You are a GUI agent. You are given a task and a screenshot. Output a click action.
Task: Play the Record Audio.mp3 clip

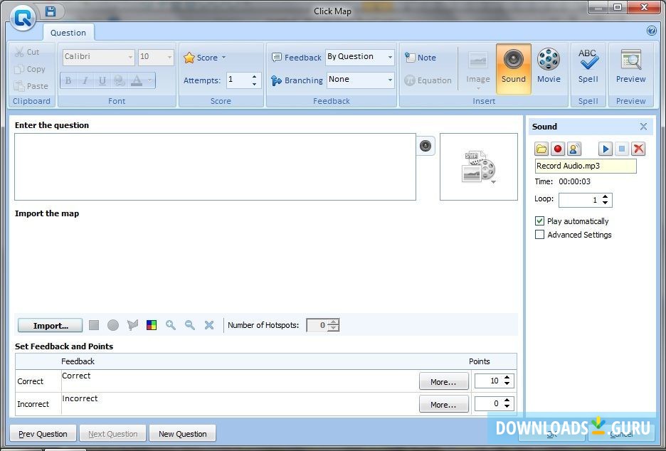click(x=606, y=149)
